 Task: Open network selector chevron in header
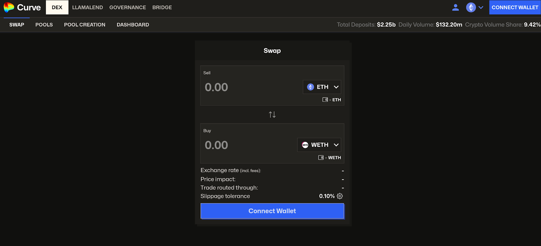pos(481,7)
